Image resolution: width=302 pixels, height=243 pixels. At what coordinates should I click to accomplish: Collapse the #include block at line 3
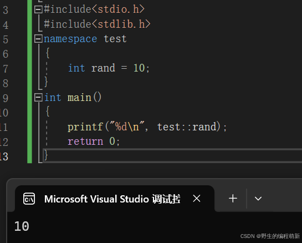(38, 9)
